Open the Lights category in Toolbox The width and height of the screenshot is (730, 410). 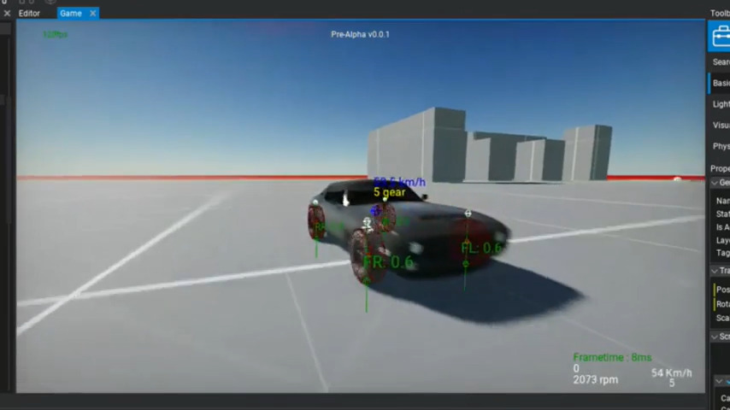tap(721, 104)
